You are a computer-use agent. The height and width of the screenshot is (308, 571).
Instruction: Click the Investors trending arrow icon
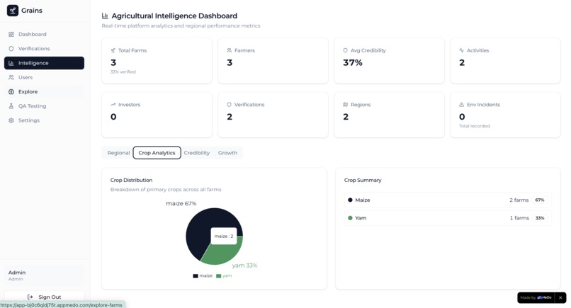click(x=113, y=105)
